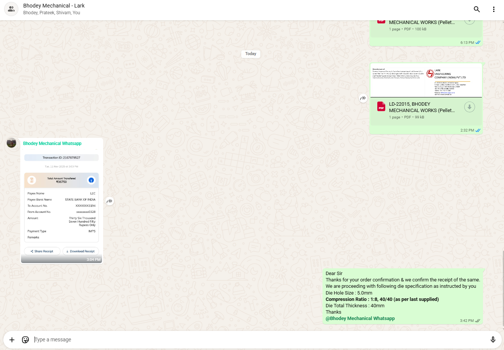Open the Lark Engineering PDF preview thumbnail

coord(426,81)
